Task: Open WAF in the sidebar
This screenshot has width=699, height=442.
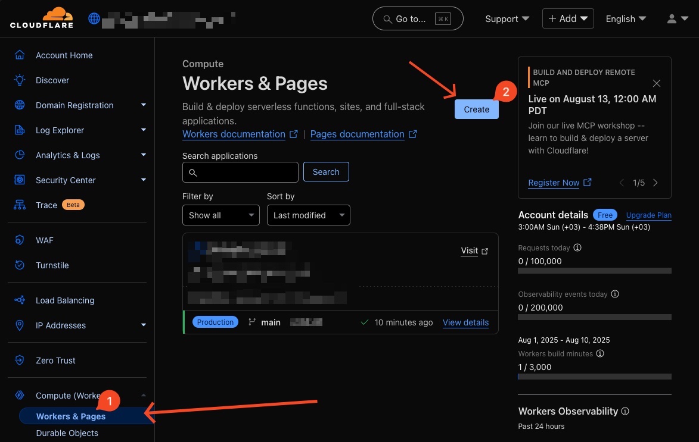Action: (x=44, y=240)
